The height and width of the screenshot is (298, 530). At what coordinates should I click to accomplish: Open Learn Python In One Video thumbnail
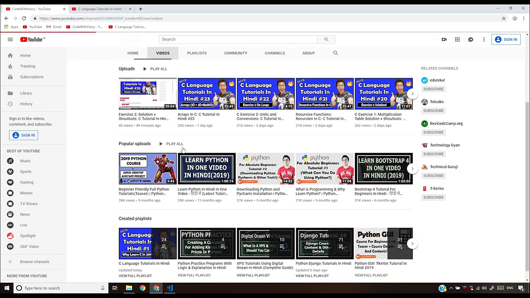point(207,169)
